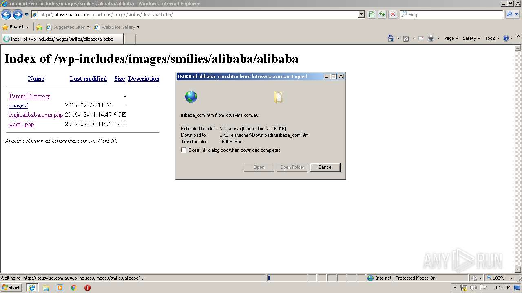522x293 pixels.
Task: Open Windows Explorer folder taskbar icon
Action: point(46,288)
